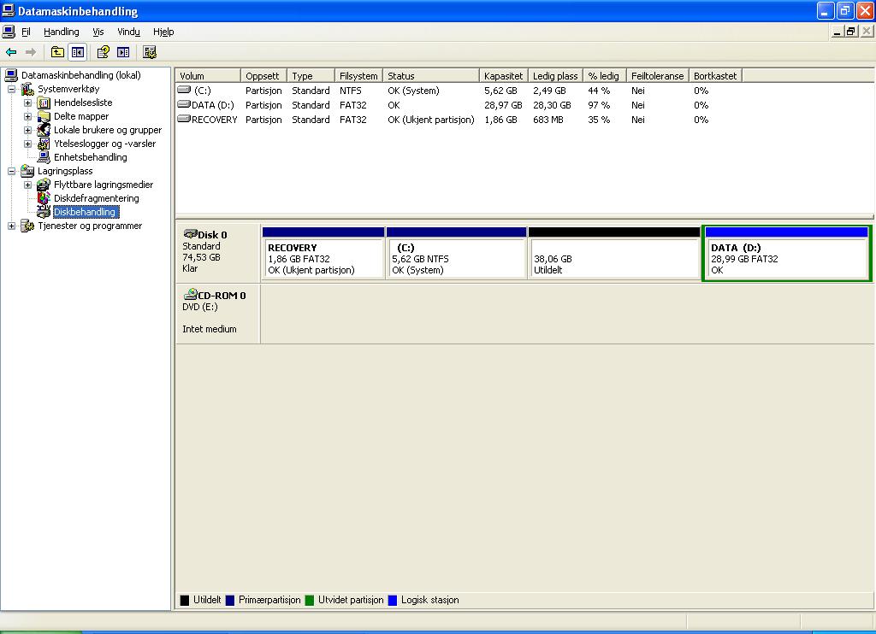Click the Tjenester og programmer icon
This screenshot has height=634, width=876.
coord(27,226)
